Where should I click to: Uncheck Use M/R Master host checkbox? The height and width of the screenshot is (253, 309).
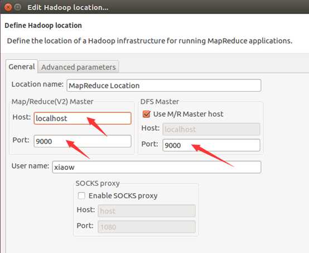tap(147, 114)
